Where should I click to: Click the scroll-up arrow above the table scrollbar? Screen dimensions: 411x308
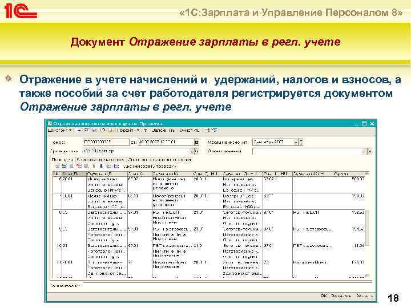coord(368,173)
